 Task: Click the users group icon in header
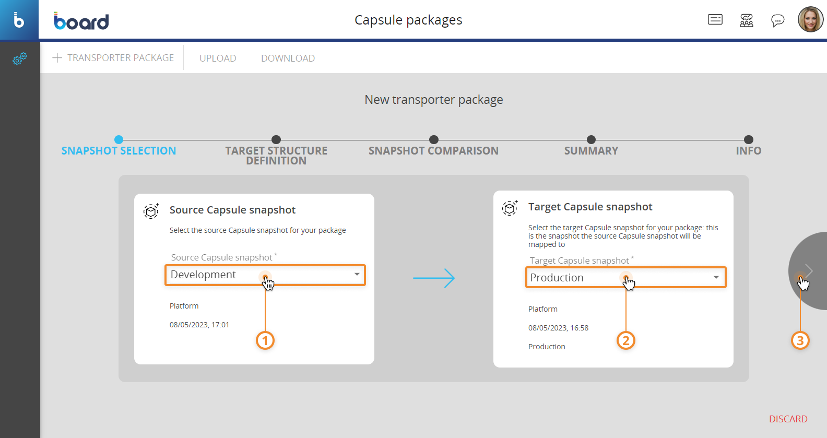click(x=747, y=20)
